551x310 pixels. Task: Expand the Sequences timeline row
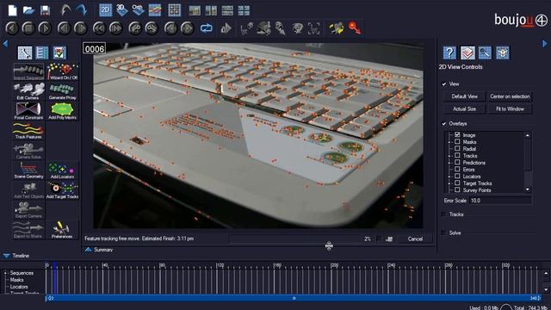pos(5,273)
